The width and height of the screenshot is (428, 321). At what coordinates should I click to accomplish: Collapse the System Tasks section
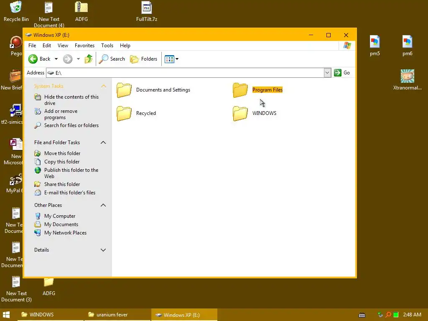104,86
